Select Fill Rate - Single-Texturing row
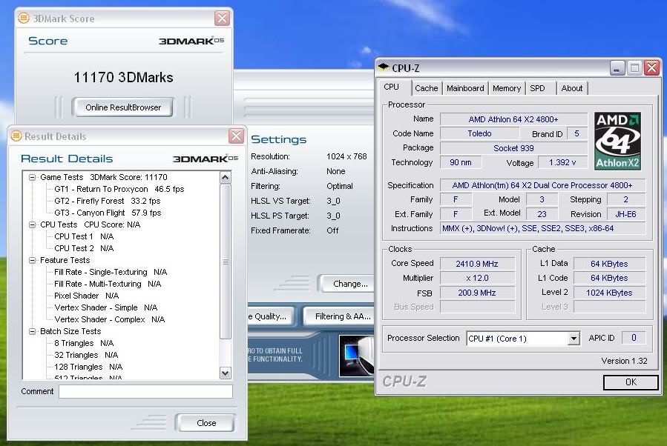667x446 pixels. click(x=111, y=273)
